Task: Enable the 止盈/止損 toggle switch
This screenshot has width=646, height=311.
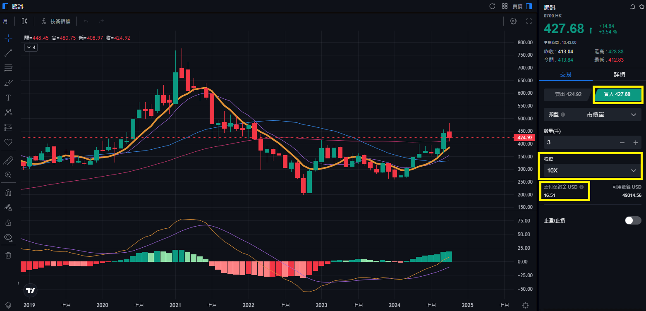Action: [x=633, y=220]
